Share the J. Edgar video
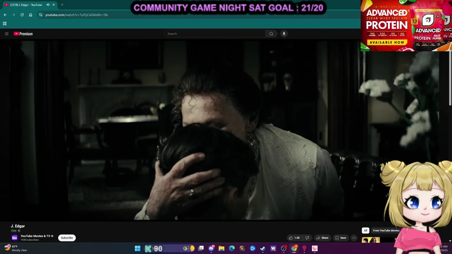 point(322,238)
